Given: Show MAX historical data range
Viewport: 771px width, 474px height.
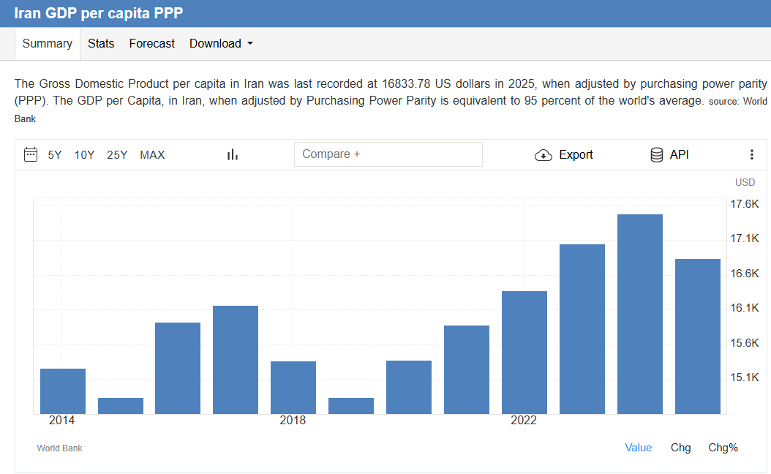Looking at the screenshot, I should tap(152, 155).
